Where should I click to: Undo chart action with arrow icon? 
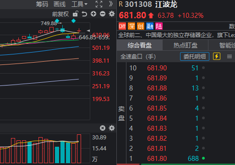pos(84,14)
